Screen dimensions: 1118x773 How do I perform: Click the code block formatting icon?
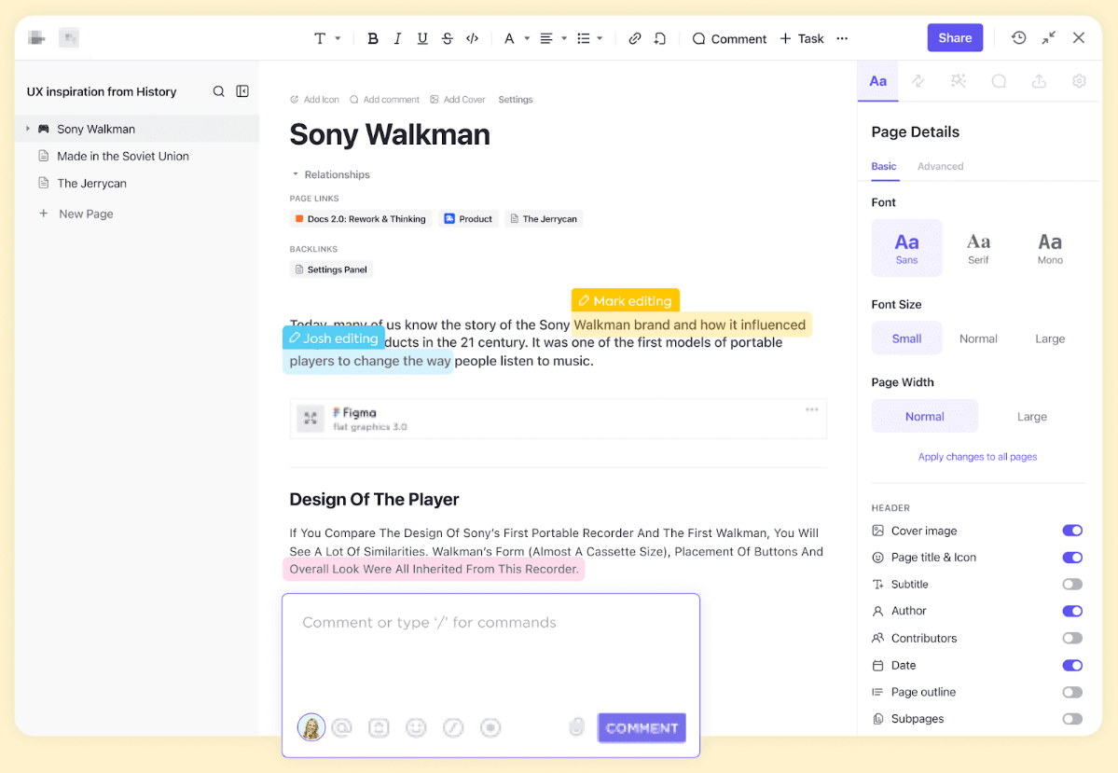[x=472, y=38]
